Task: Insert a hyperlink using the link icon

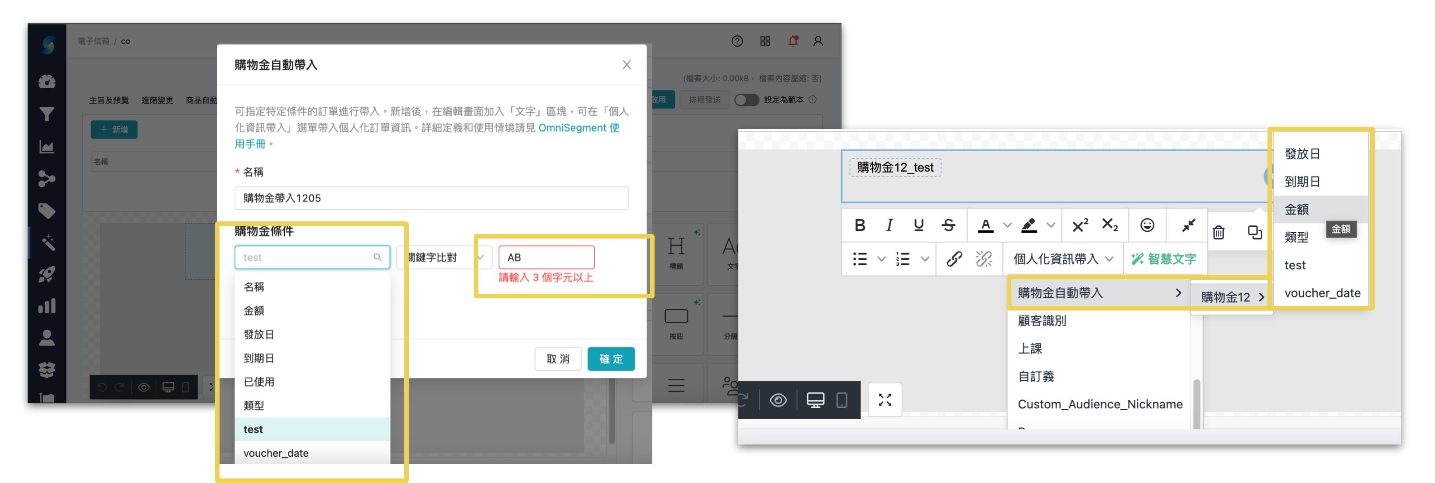Action: (x=954, y=258)
